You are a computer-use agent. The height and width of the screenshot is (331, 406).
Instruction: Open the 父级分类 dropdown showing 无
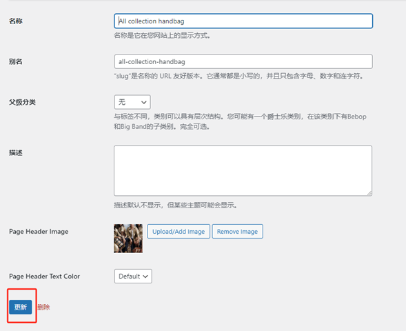point(132,102)
